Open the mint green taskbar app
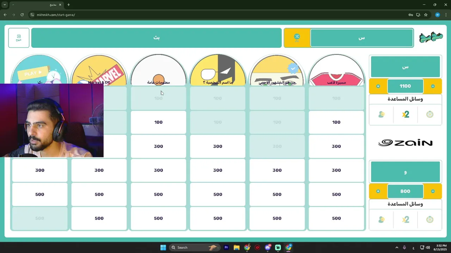 coord(278,247)
